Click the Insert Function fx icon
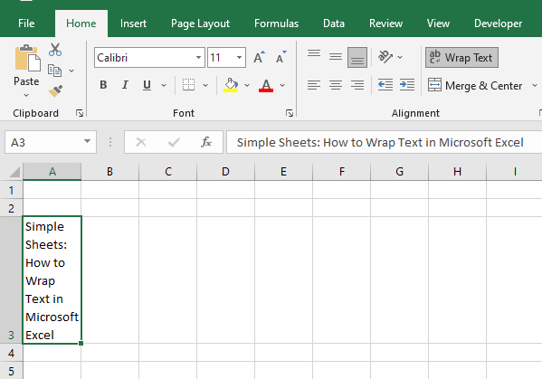Viewport: 542px width, 379px height. 206,142
